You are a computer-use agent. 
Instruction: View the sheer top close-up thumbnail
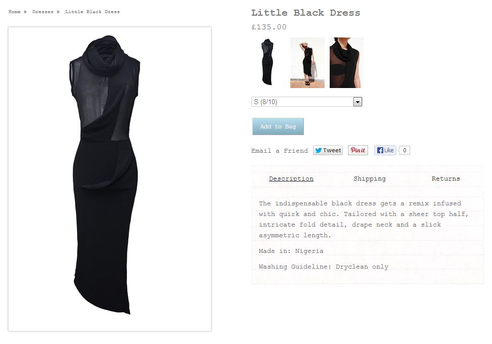point(346,62)
